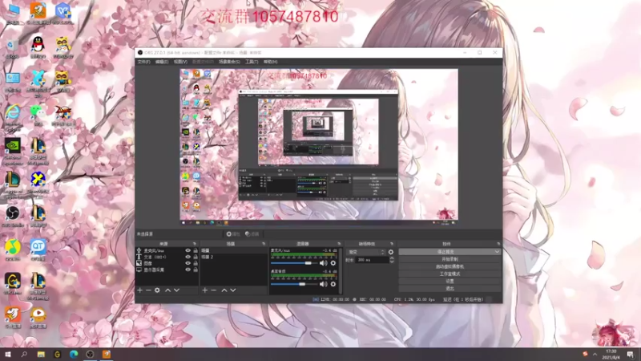Select the 显示器采集 source row
641x361 pixels.
pos(167,270)
